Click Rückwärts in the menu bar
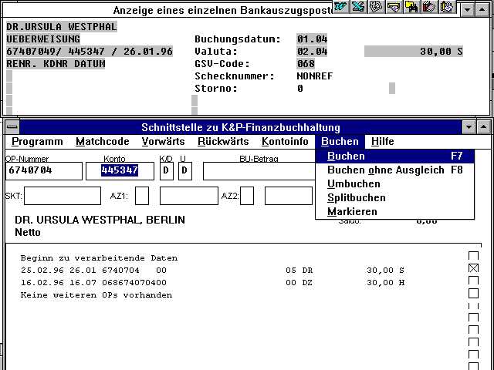 click(x=223, y=142)
